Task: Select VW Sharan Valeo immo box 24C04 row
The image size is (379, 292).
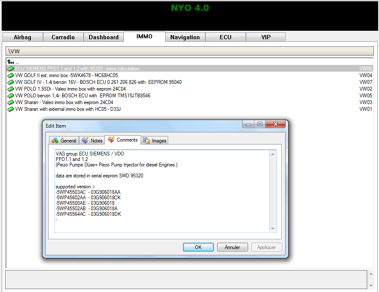Action: [190, 102]
